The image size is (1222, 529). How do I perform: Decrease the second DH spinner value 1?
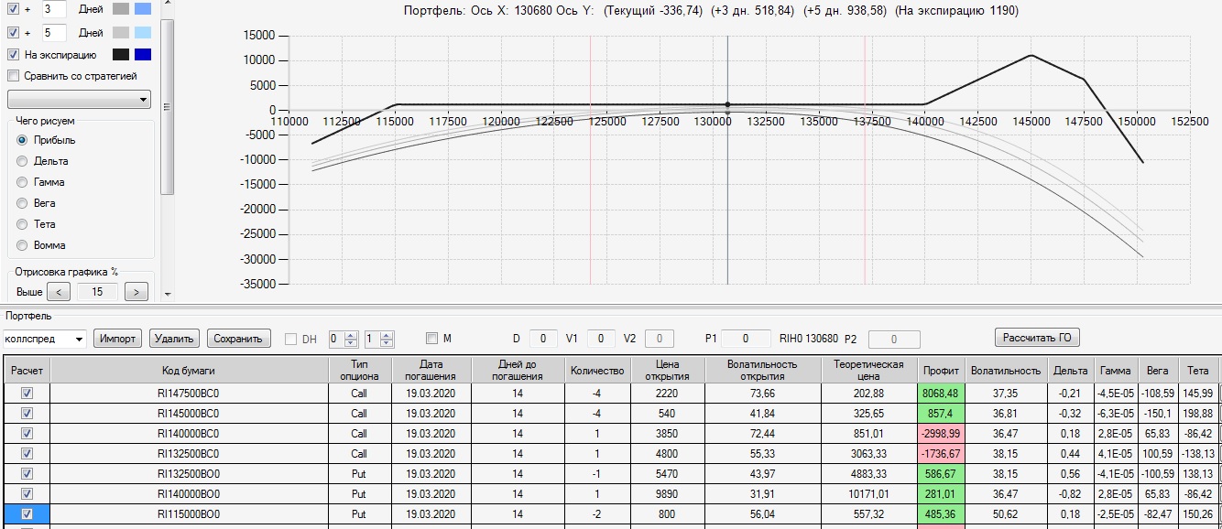tap(387, 343)
